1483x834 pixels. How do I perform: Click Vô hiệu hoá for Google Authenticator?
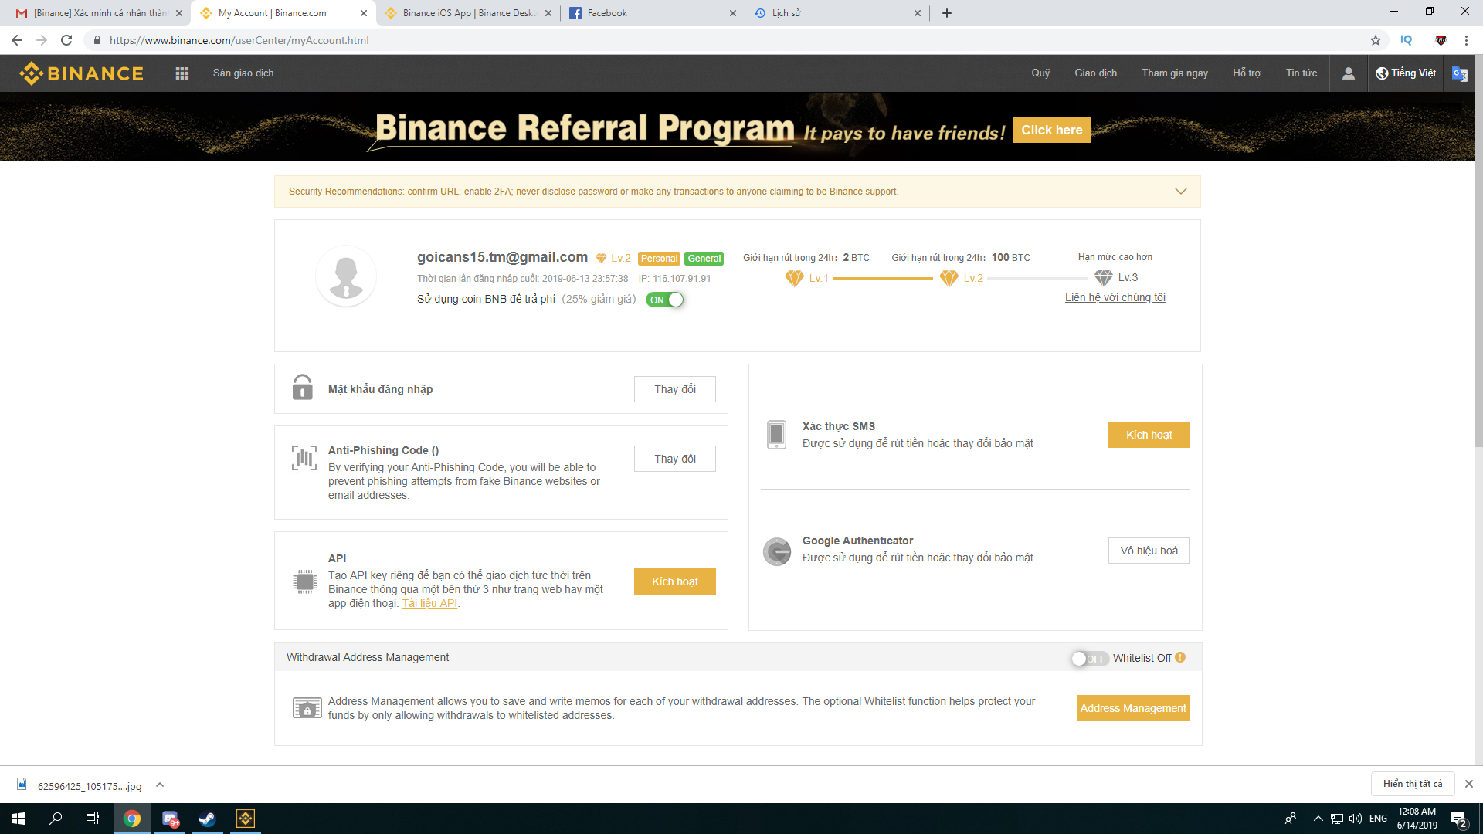click(x=1149, y=551)
